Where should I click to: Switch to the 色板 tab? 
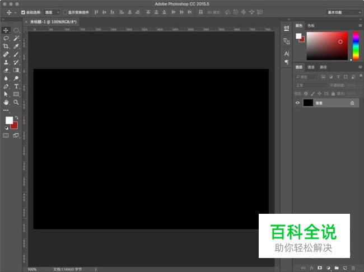(311, 25)
